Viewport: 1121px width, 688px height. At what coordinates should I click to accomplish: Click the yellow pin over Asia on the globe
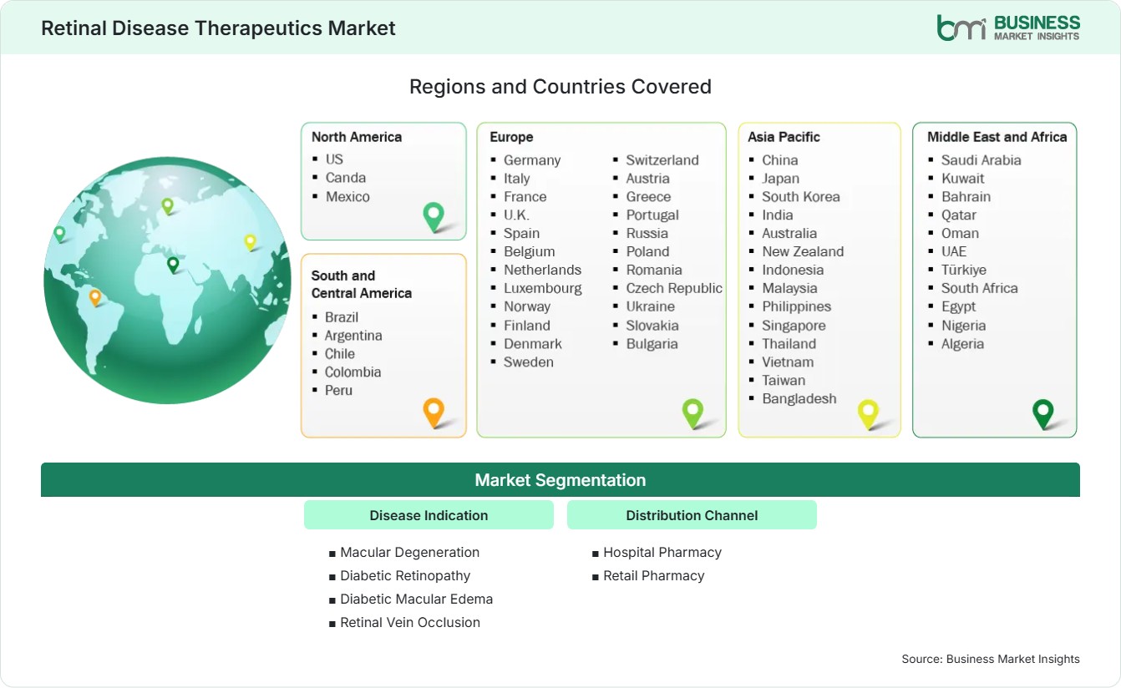[250, 242]
